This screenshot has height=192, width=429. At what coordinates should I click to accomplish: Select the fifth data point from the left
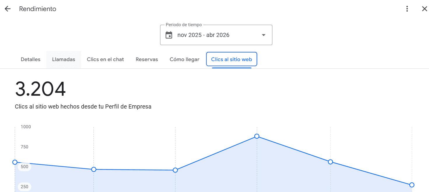pos(330,162)
